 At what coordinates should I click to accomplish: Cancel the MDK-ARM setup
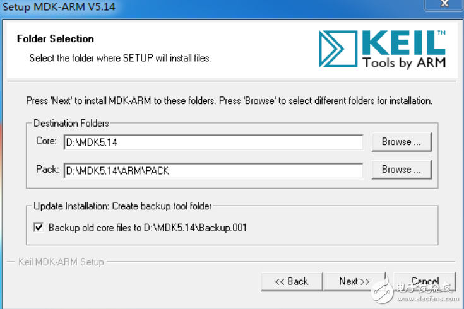click(425, 281)
